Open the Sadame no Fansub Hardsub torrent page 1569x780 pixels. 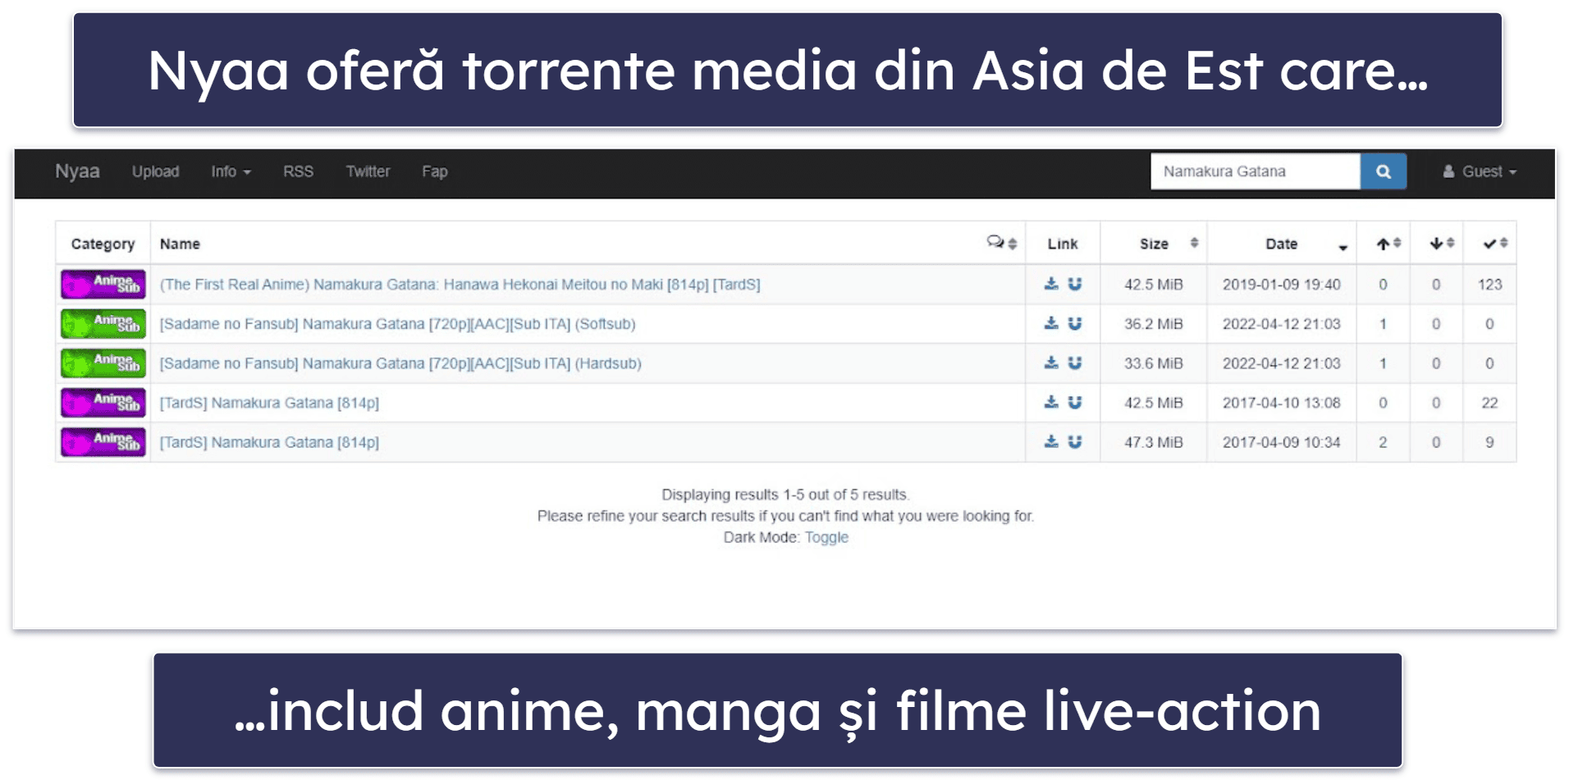400,363
